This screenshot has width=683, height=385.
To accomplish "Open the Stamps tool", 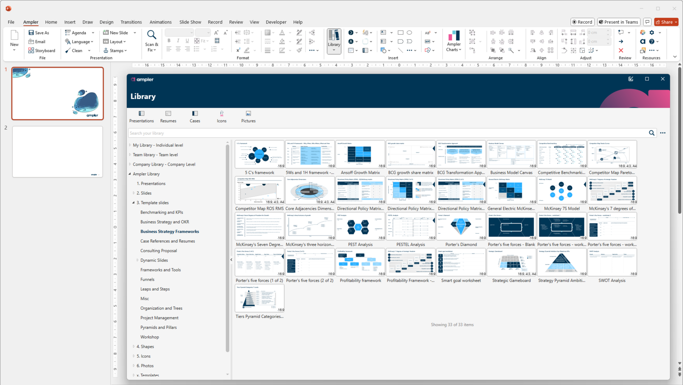I will (x=115, y=50).
